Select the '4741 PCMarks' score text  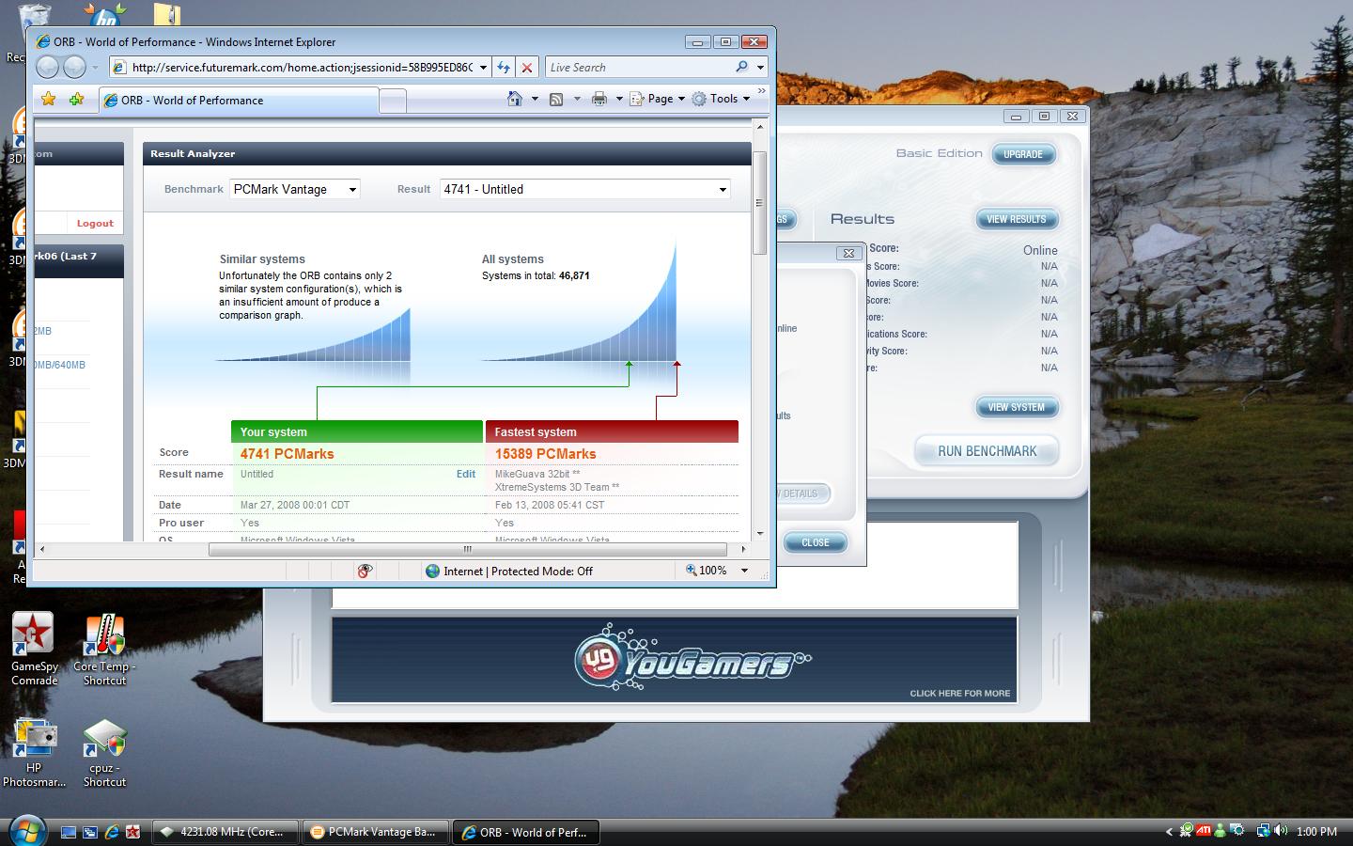point(287,454)
